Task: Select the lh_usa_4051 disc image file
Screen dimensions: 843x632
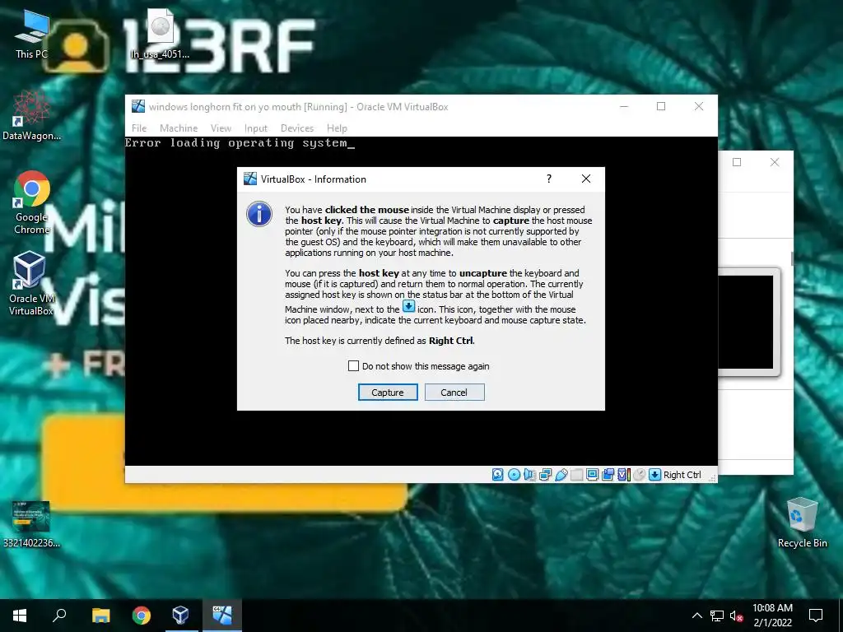Action: [160, 35]
